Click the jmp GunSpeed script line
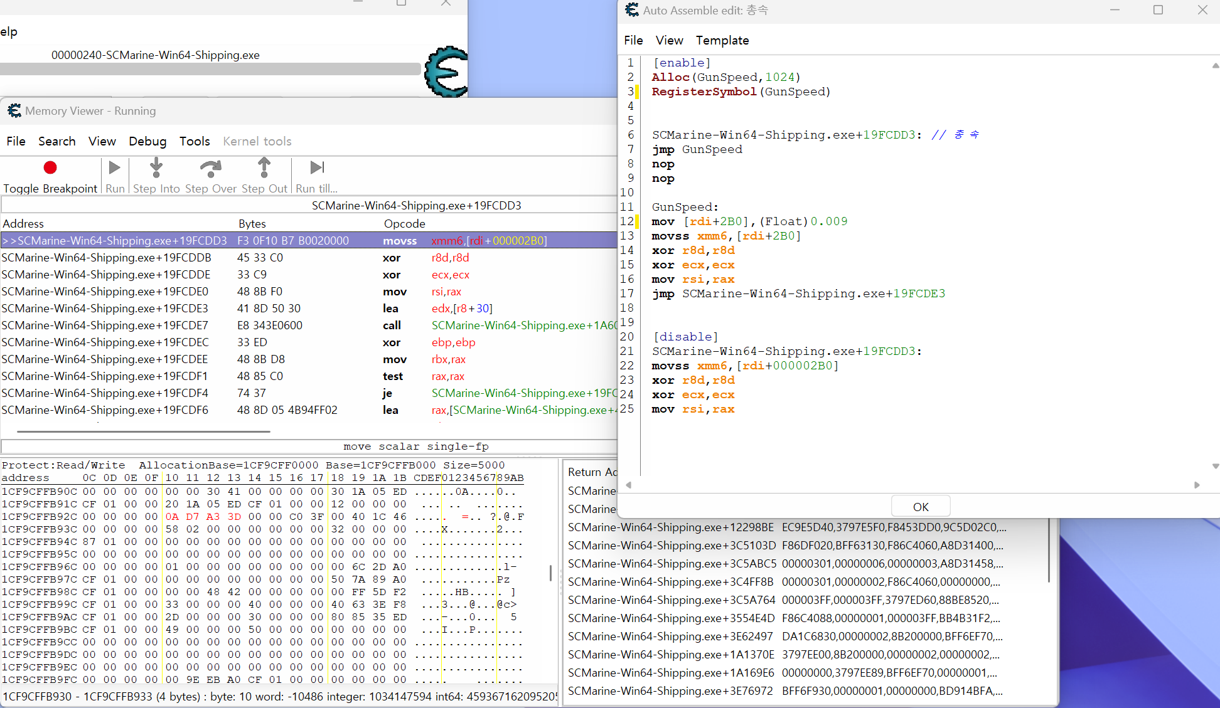The width and height of the screenshot is (1220, 708). click(697, 149)
